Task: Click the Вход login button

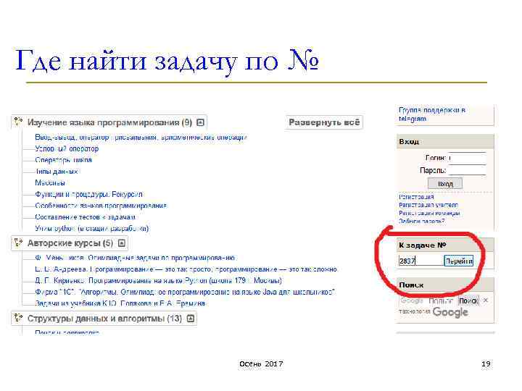Action: [445, 183]
